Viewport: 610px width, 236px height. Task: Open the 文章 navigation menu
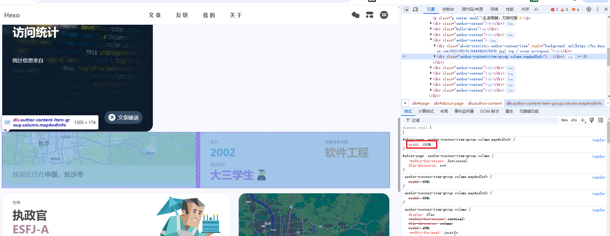click(155, 15)
